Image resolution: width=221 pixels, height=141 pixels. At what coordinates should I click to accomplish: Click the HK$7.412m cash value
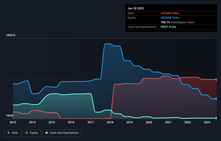point(169,27)
